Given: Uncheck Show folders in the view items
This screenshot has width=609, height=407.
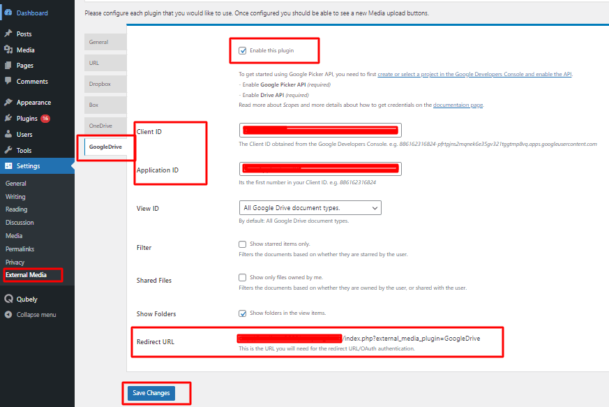Looking at the screenshot, I should [242, 313].
